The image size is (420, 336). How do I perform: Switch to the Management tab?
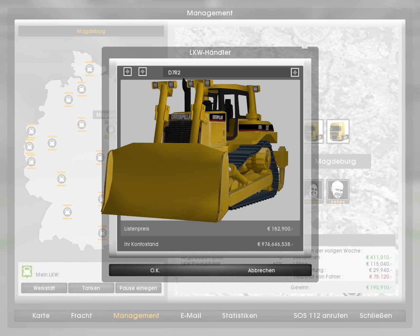point(136,316)
